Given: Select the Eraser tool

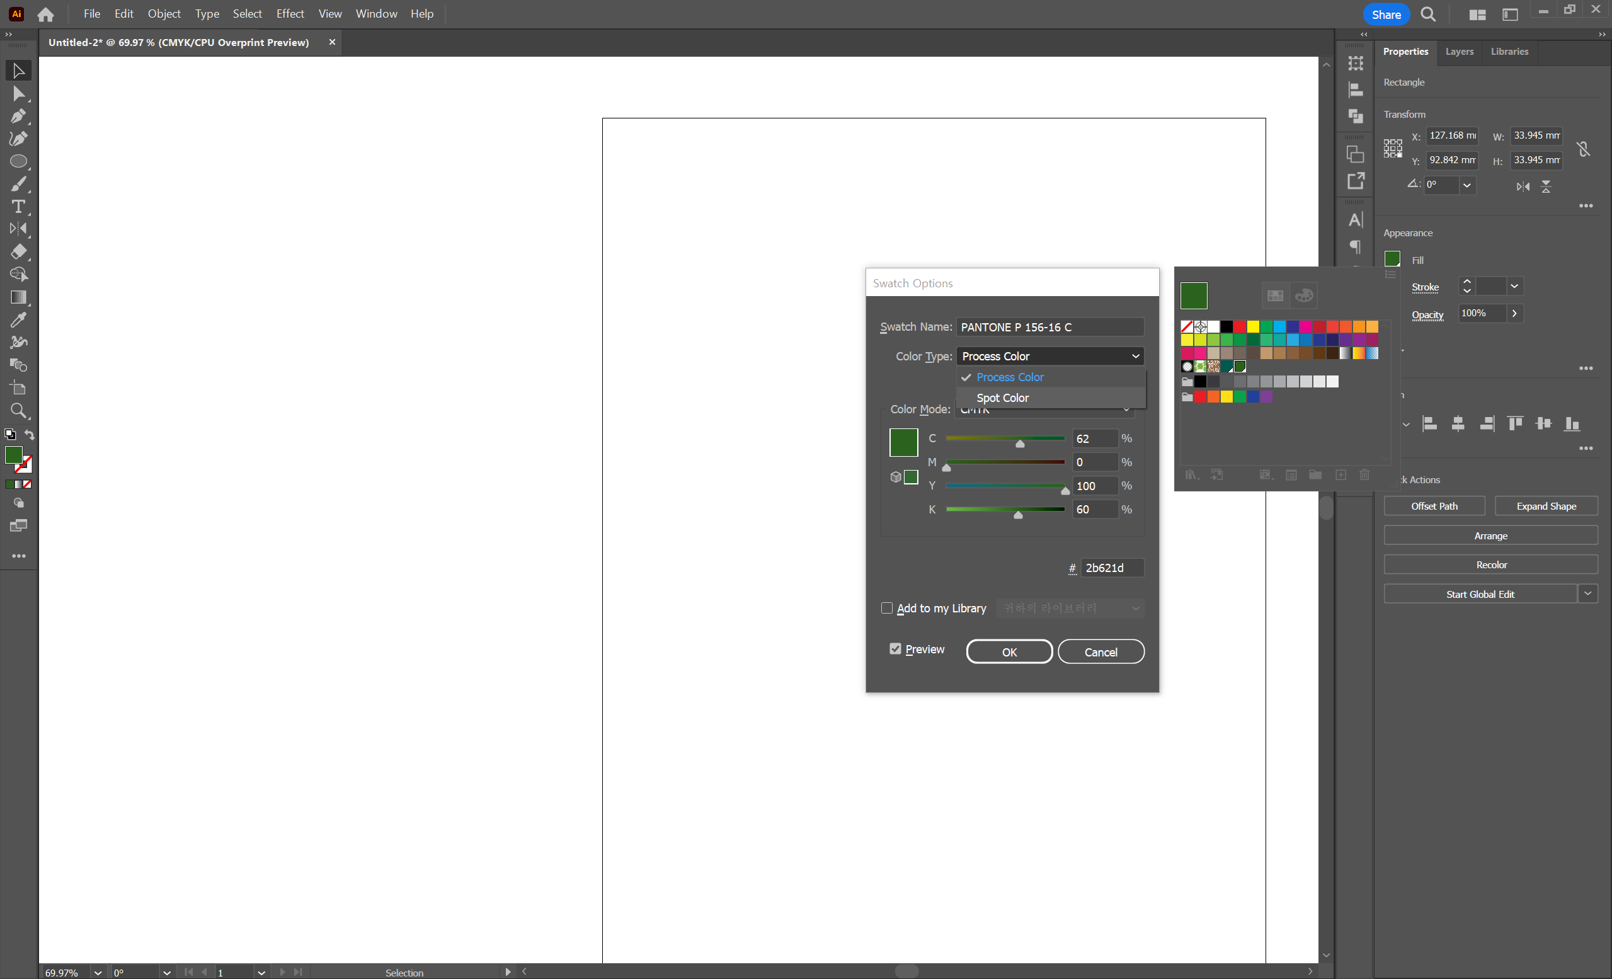Looking at the screenshot, I should click(x=18, y=251).
